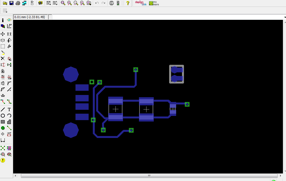This screenshot has height=181, width=286.
Task: Open the PCB Quote link
Action: coord(154,3)
